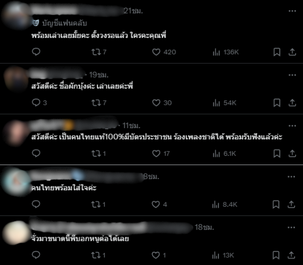Share the tweet with 13K views

click(x=291, y=255)
